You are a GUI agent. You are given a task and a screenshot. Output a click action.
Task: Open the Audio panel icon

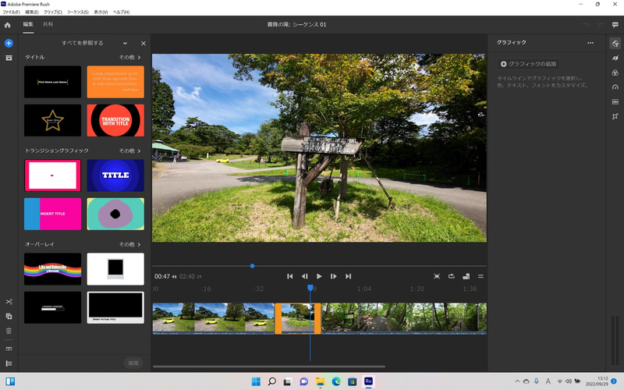(615, 102)
